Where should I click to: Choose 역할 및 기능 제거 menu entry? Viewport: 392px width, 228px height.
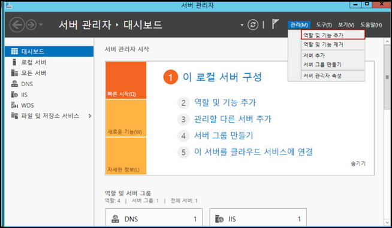pyautogui.click(x=333, y=44)
